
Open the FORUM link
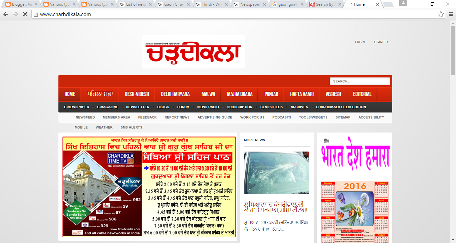coord(183,107)
